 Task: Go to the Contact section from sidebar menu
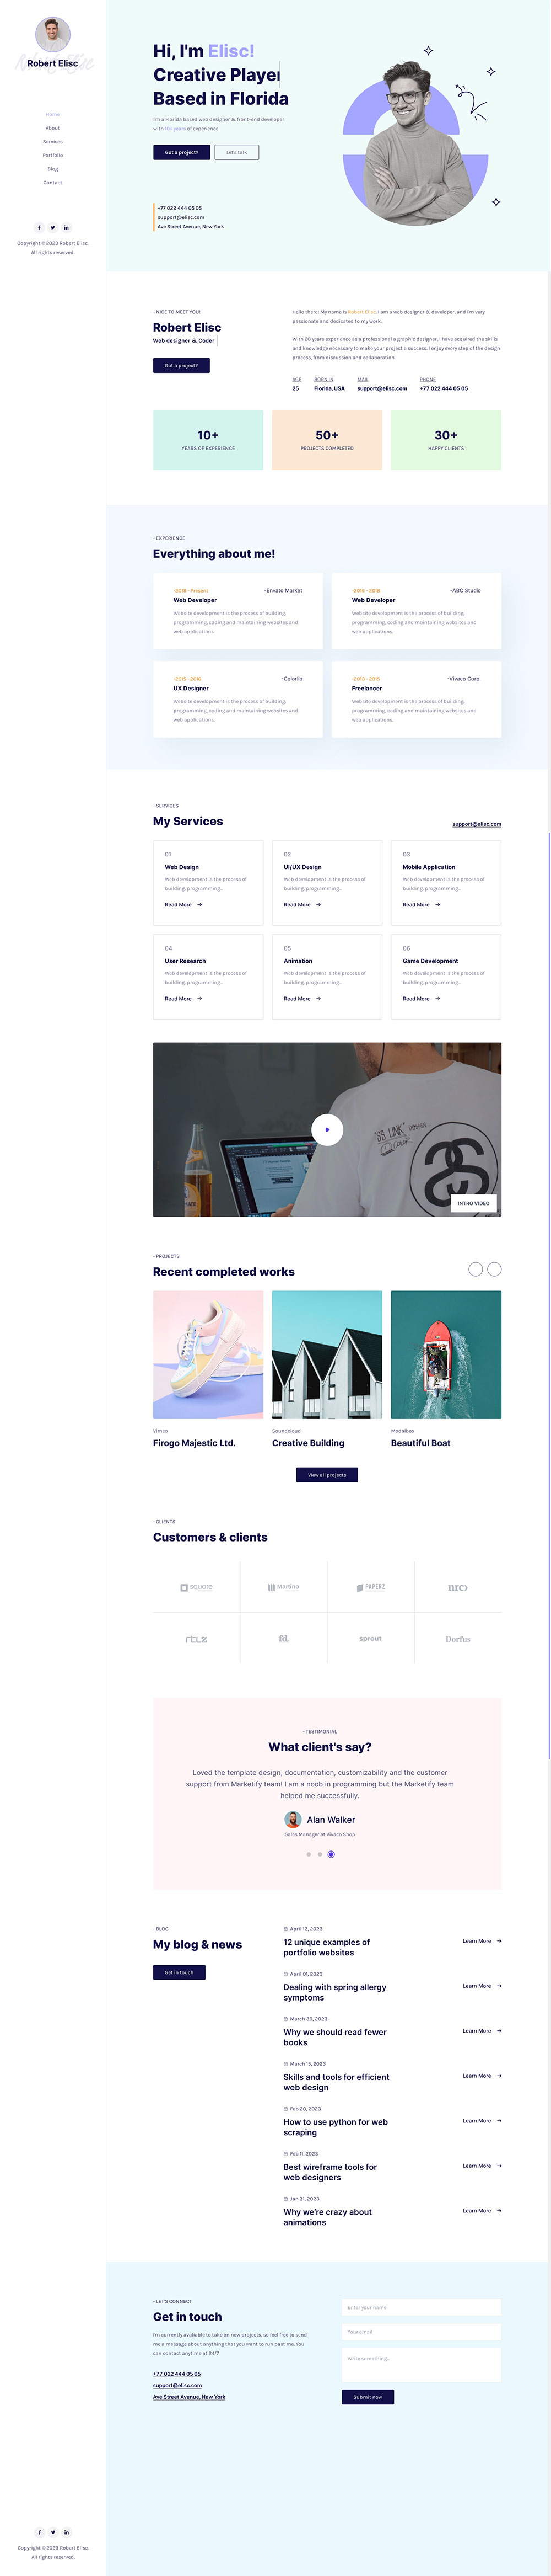[53, 183]
